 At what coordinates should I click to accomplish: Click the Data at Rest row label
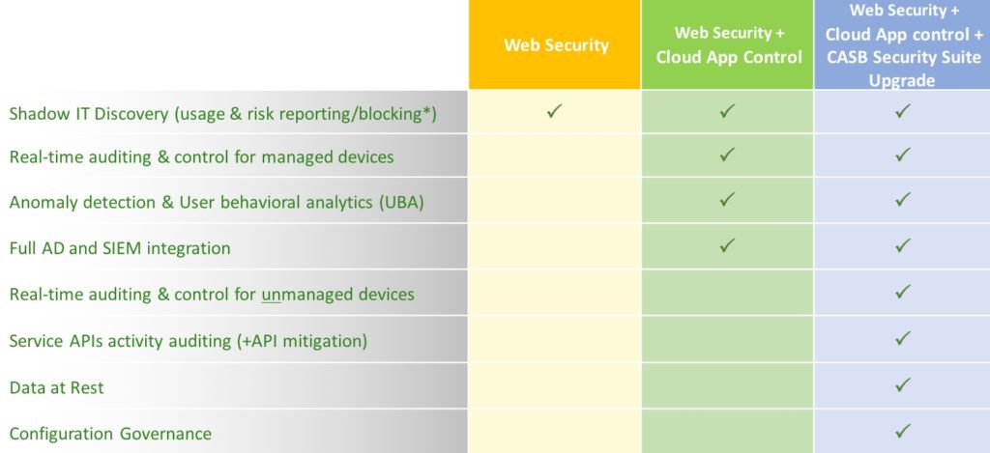coord(56,387)
